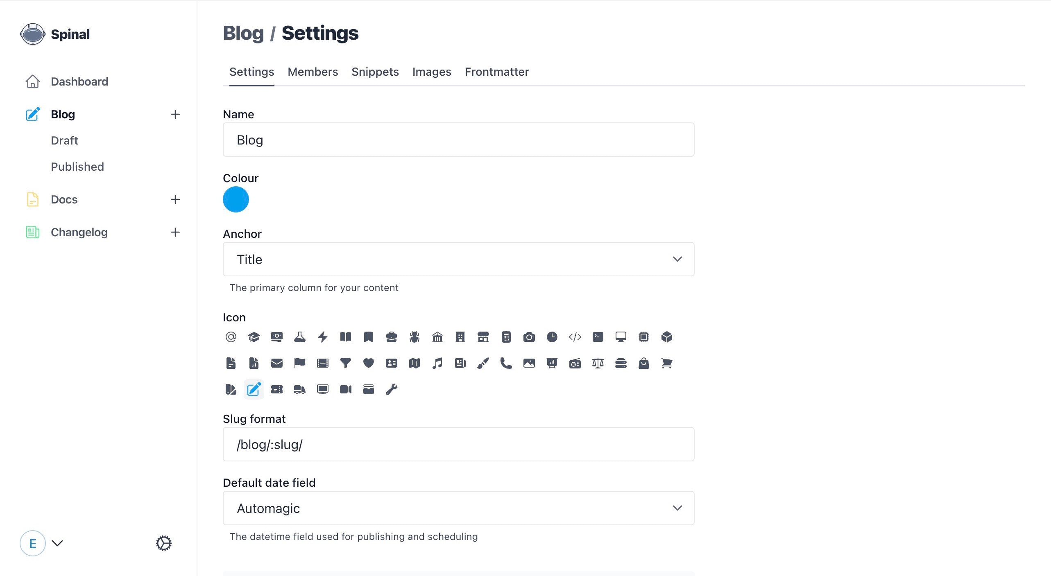The image size is (1051, 576).
Task: Expand the user account menu chevron
Action: (57, 543)
